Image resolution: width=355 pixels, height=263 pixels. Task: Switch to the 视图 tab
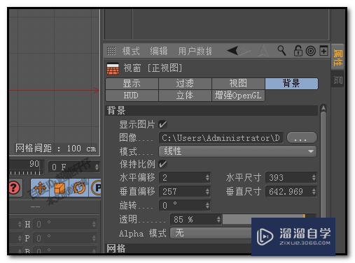click(x=238, y=84)
